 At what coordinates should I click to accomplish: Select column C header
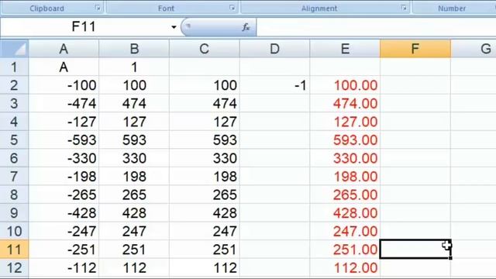(205, 49)
